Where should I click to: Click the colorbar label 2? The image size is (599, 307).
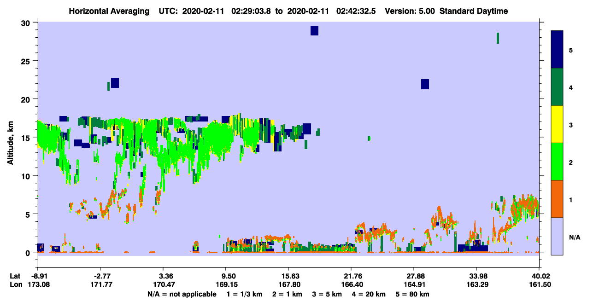tap(571, 162)
